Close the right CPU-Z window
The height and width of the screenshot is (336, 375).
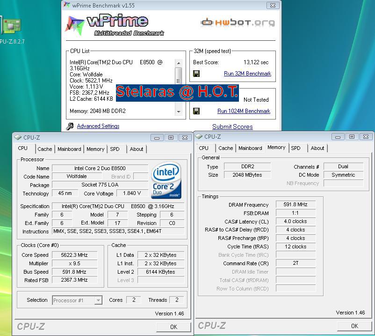coord(366,137)
